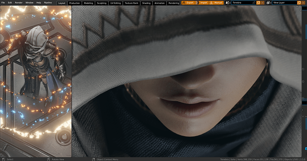The height and width of the screenshot is (161, 307).
Task: Switch to the Sculpting workspace tab
Action: pos(101,3)
